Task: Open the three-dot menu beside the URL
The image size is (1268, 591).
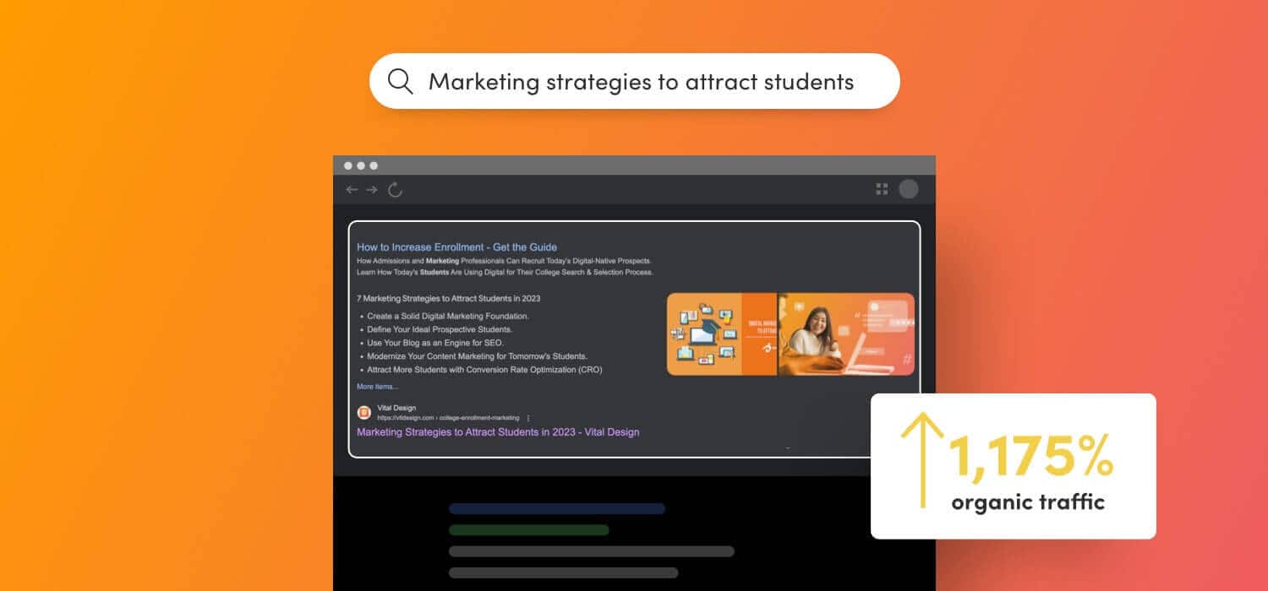Action: pyautogui.click(x=528, y=418)
